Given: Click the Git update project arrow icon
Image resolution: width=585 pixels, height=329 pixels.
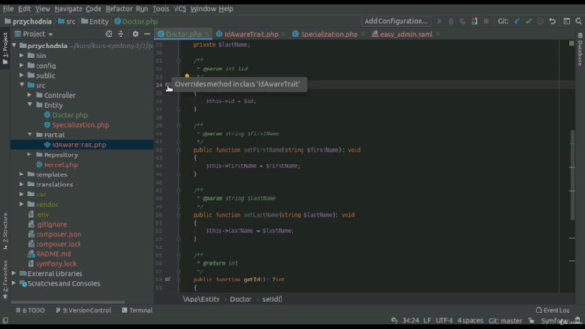Looking at the screenshot, I should 516,21.
